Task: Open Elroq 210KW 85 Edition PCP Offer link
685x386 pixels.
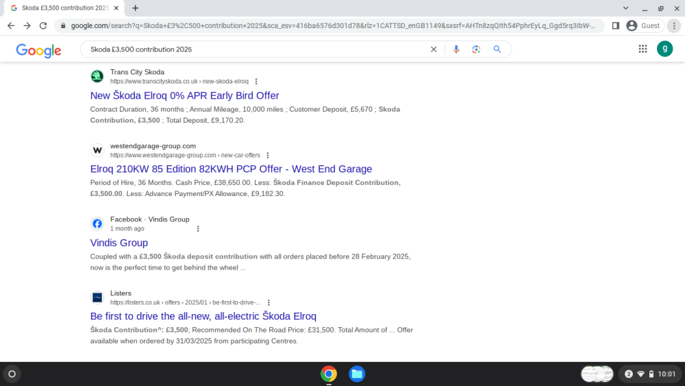Action: (x=231, y=169)
